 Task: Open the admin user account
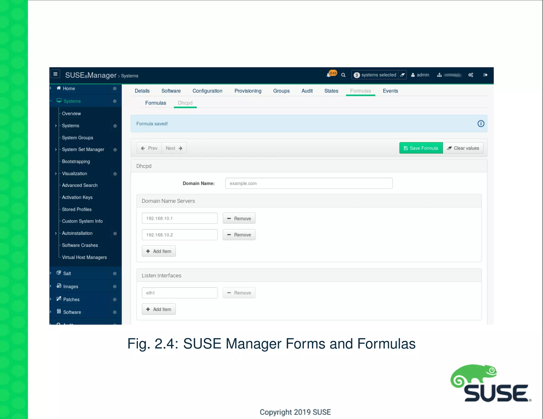point(420,75)
